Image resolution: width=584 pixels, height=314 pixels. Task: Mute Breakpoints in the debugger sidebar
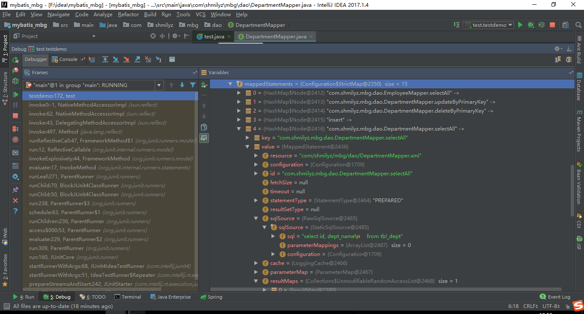[x=15, y=140]
